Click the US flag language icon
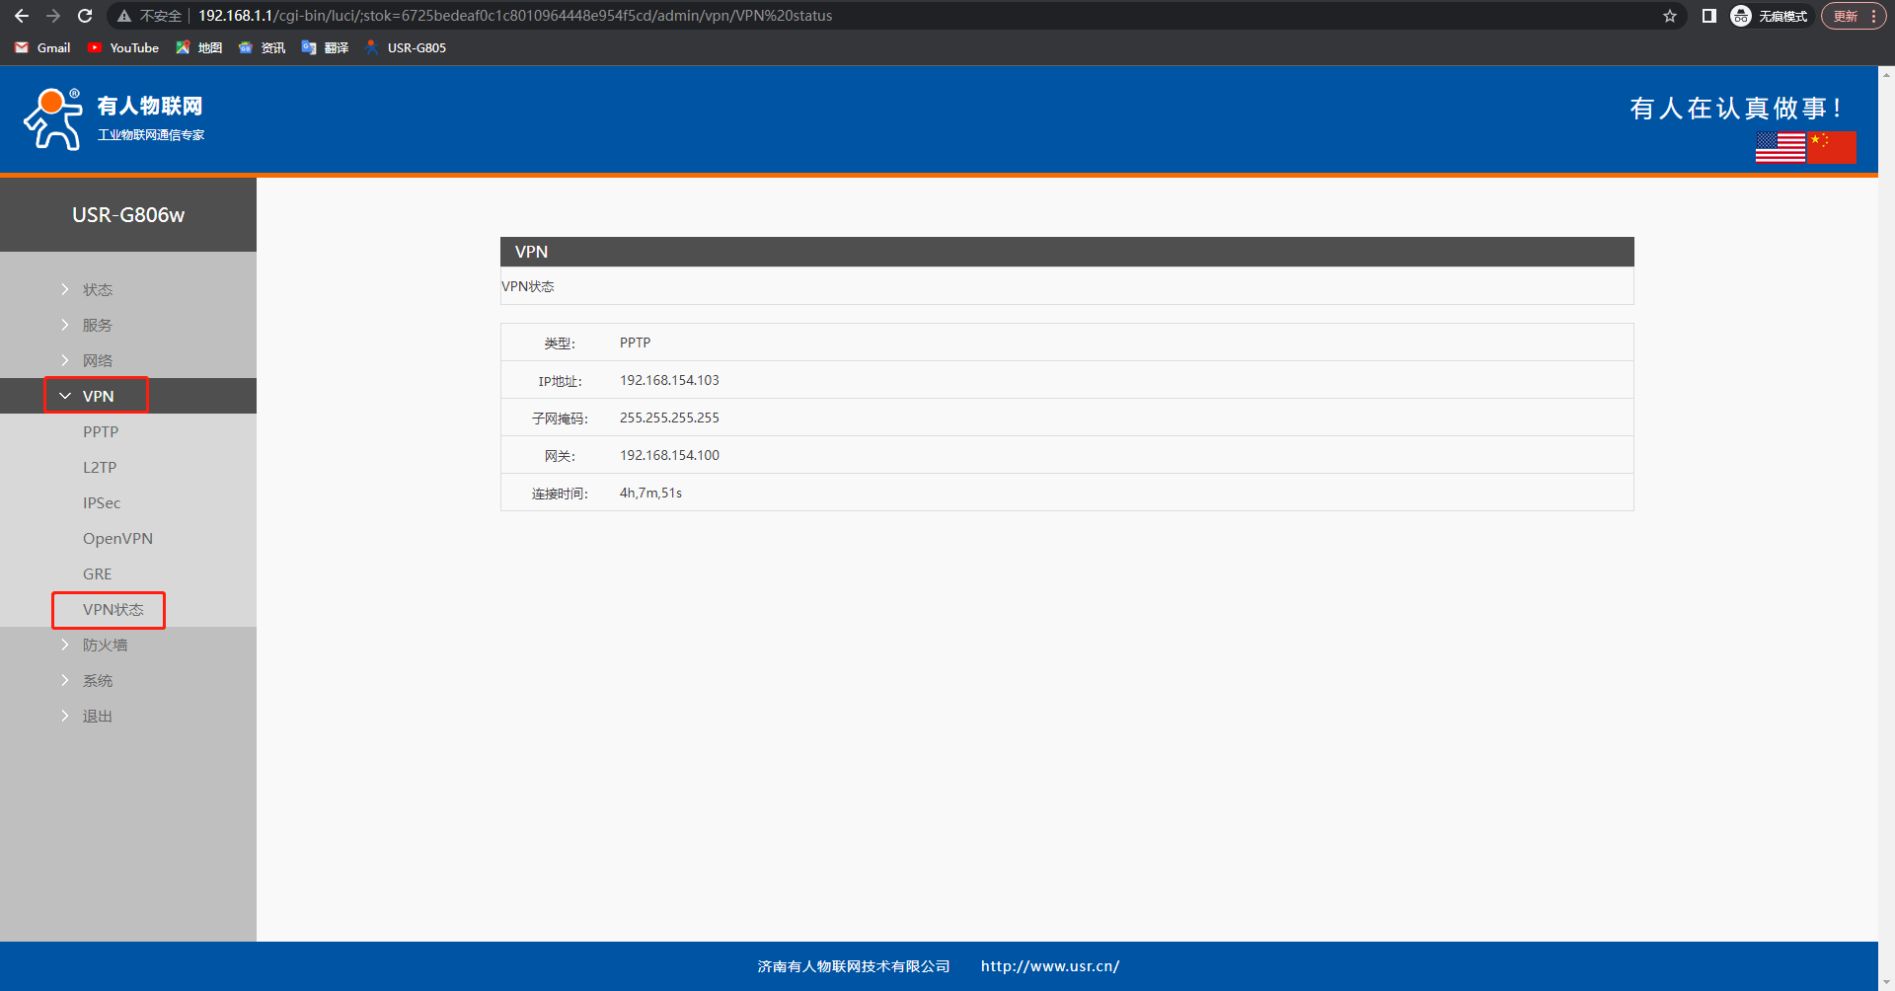 point(1780,147)
